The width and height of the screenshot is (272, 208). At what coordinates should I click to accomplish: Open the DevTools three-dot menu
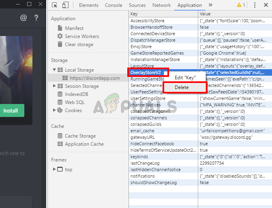255,5
